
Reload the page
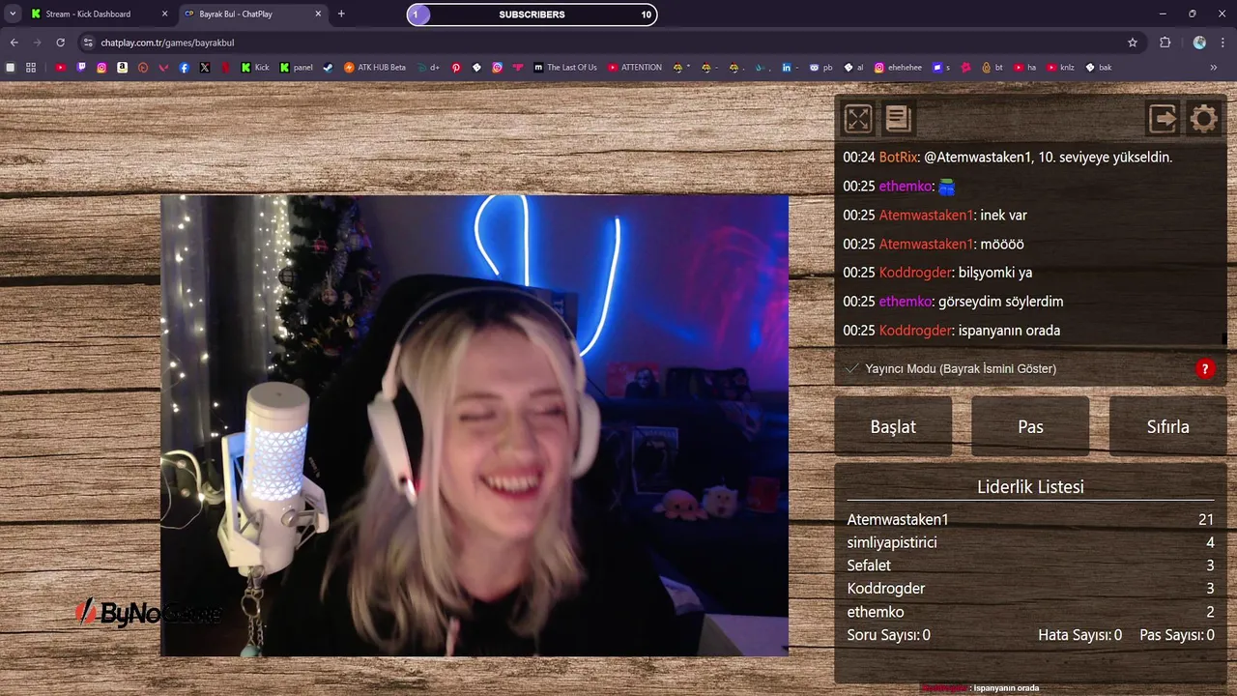coord(60,43)
